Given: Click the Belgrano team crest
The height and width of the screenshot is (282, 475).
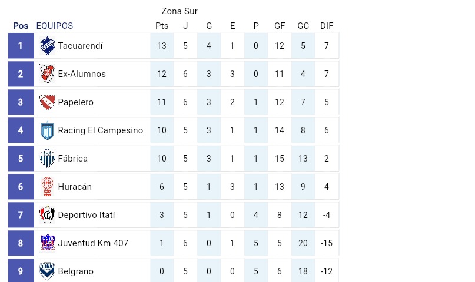Looking at the screenshot, I should tap(47, 271).
